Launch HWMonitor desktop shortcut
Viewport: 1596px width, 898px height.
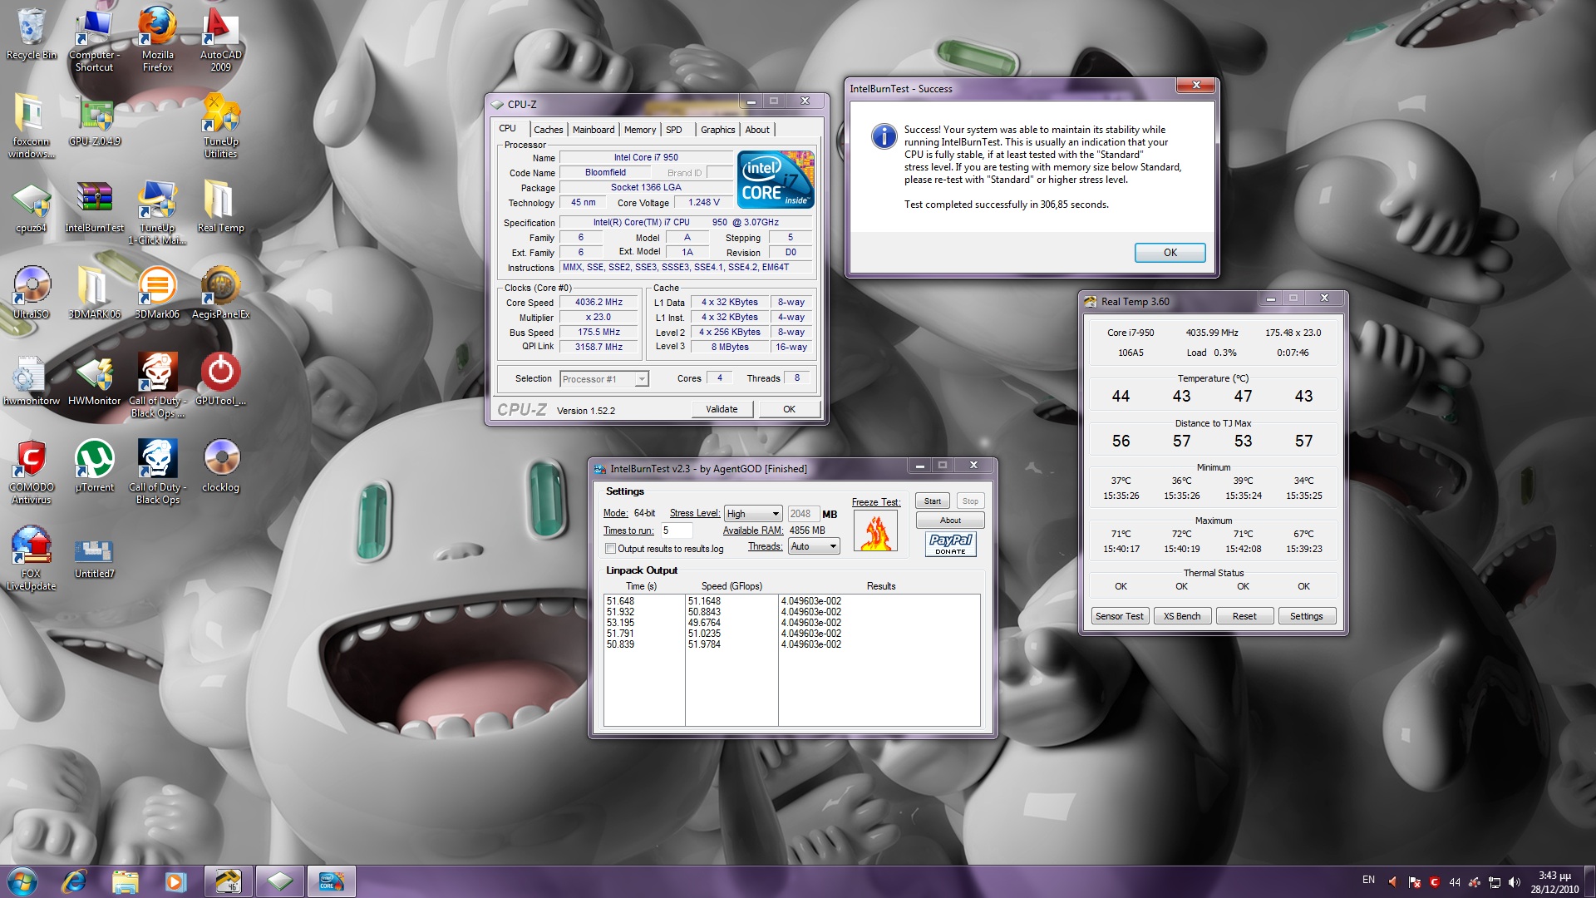click(x=95, y=380)
